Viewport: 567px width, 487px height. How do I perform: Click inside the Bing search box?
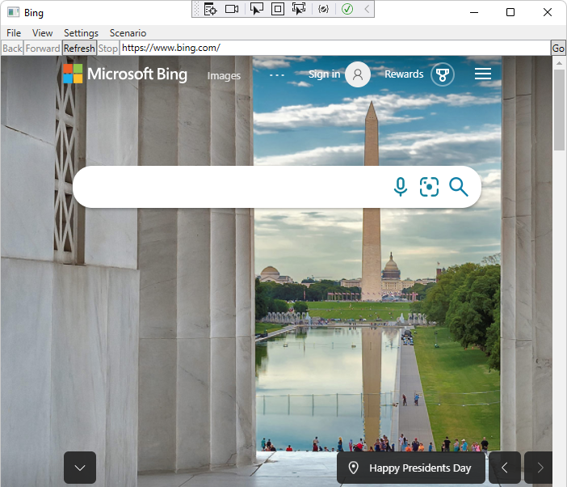point(226,187)
